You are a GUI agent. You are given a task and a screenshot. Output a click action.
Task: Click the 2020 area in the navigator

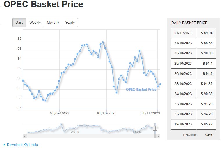coord(137,132)
